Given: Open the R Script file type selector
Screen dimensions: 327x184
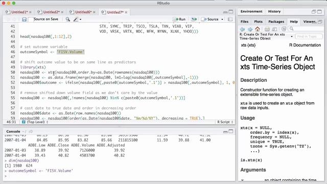Looking at the screenshot, I should click(225, 122).
